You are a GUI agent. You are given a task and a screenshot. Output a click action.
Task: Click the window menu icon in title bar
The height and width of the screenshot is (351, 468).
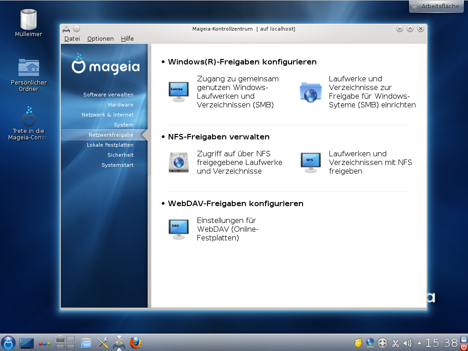point(66,29)
